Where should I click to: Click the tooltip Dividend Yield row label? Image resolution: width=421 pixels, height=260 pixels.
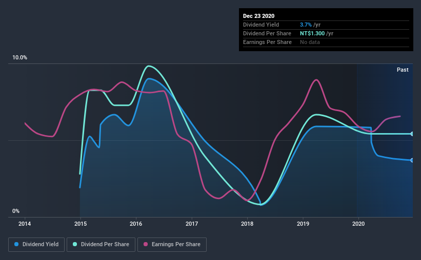[x=261, y=25]
